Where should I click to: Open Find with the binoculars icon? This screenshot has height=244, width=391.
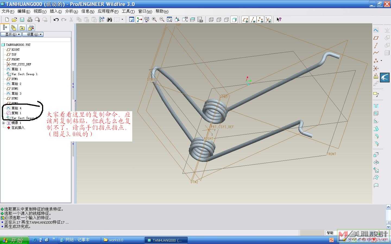(x=109, y=20)
